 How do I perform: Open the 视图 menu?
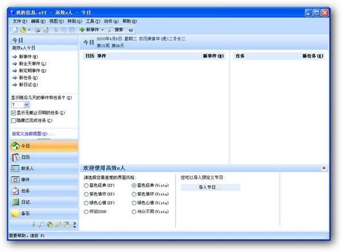pyautogui.click(x=56, y=21)
